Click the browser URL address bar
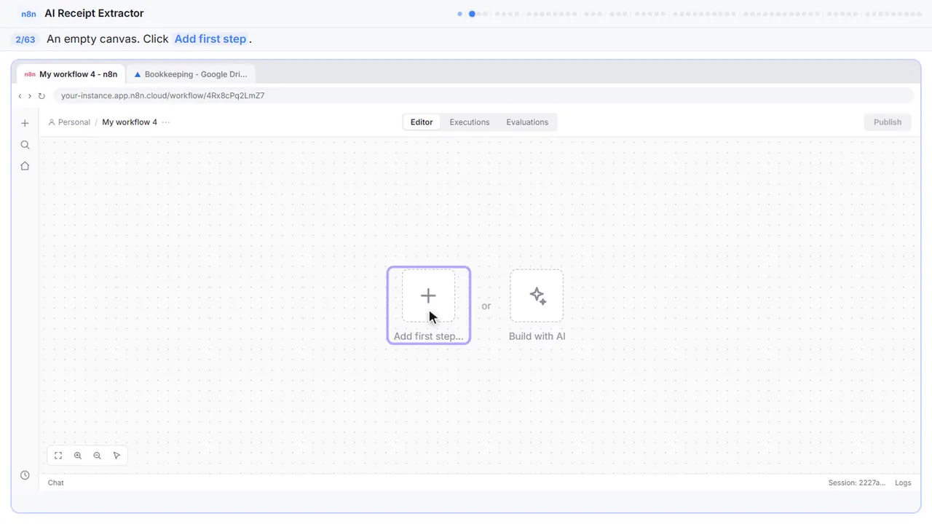This screenshot has height=524, width=932. (x=483, y=96)
